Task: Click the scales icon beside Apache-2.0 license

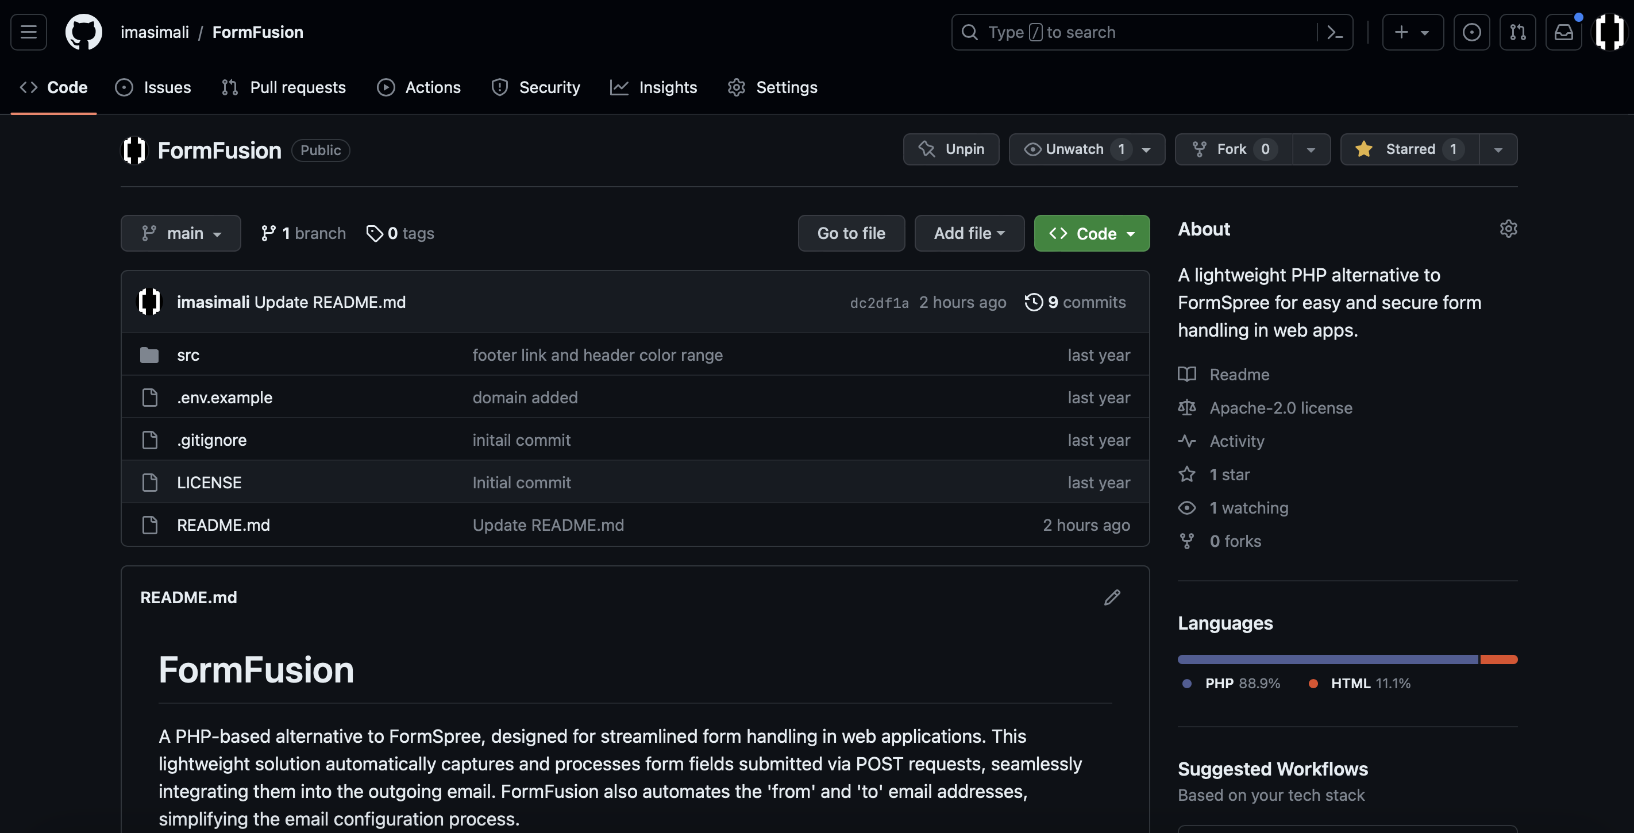Action: 1187,407
